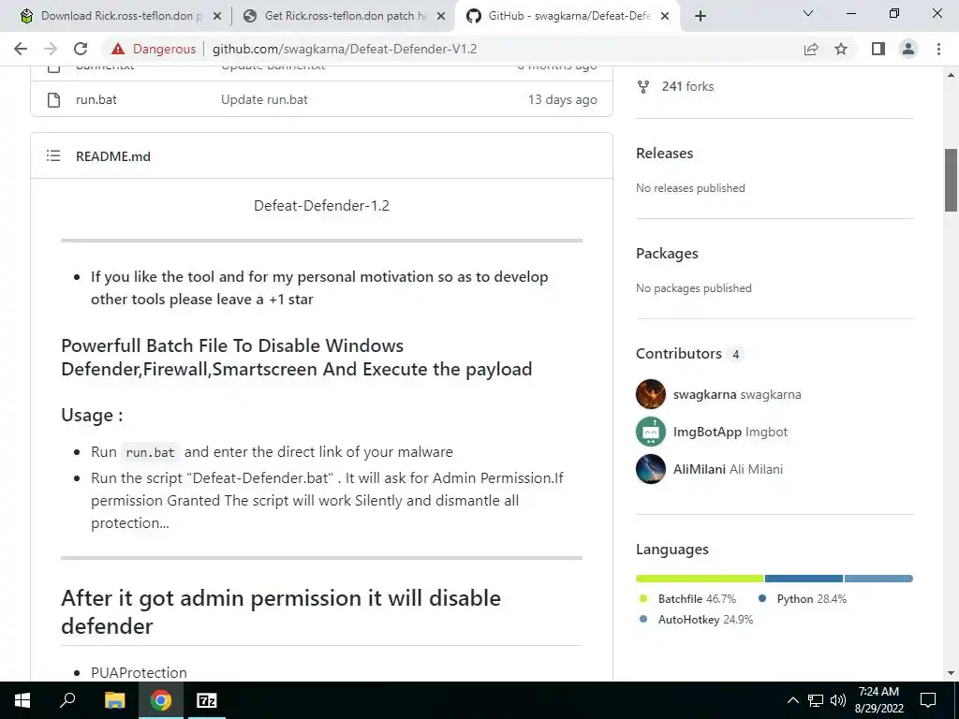The width and height of the screenshot is (959, 719).
Task: Click the scrollbar up arrow
Action: [x=951, y=75]
